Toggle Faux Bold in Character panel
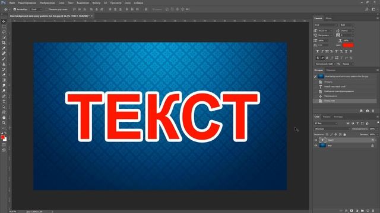The width and height of the screenshot is (380, 213). tap(318, 51)
